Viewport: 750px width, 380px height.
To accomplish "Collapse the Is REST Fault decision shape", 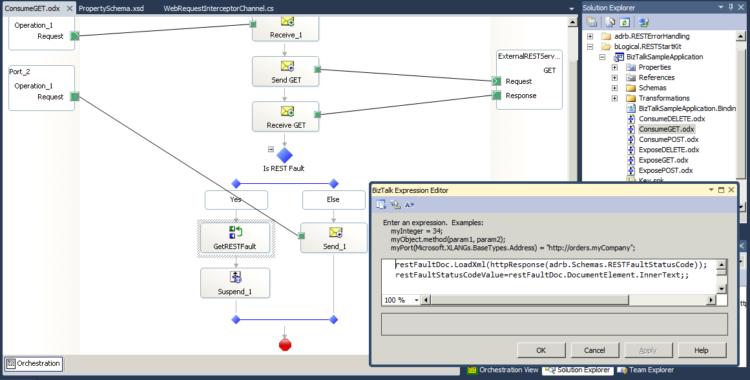I will point(271,149).
